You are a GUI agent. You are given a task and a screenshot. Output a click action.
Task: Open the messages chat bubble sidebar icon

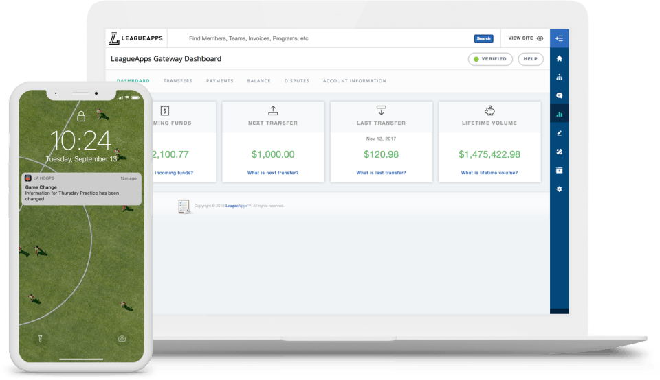coord(560,95)
